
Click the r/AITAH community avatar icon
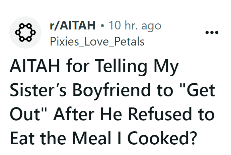(x=25, y=32)
